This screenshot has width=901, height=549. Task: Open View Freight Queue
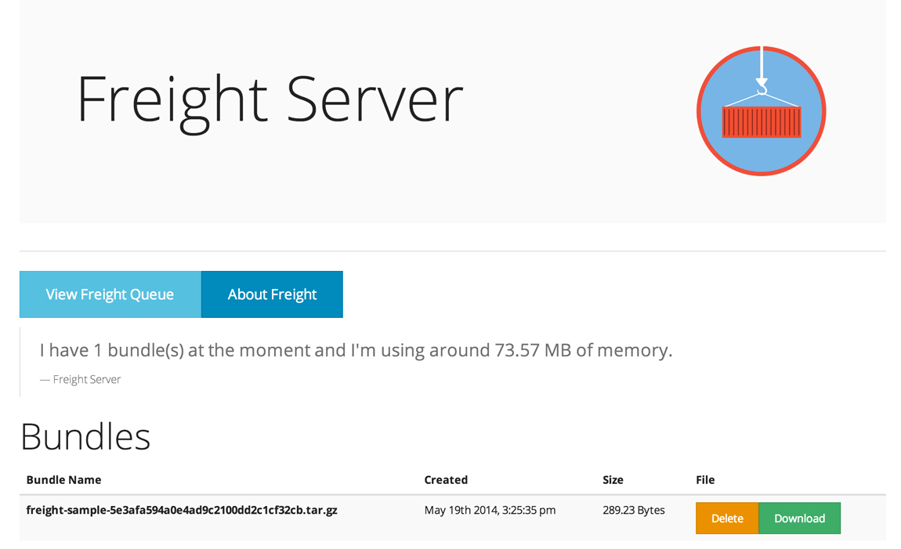[x=110, y=294]
